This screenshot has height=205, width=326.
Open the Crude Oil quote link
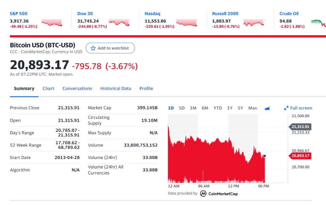(x=289, y=13)
